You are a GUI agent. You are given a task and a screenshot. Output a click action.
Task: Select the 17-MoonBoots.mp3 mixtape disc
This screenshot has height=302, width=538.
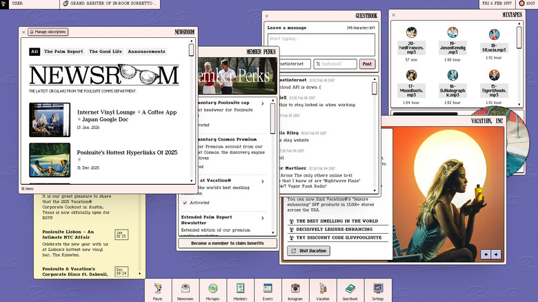click(x=411, y=75)
